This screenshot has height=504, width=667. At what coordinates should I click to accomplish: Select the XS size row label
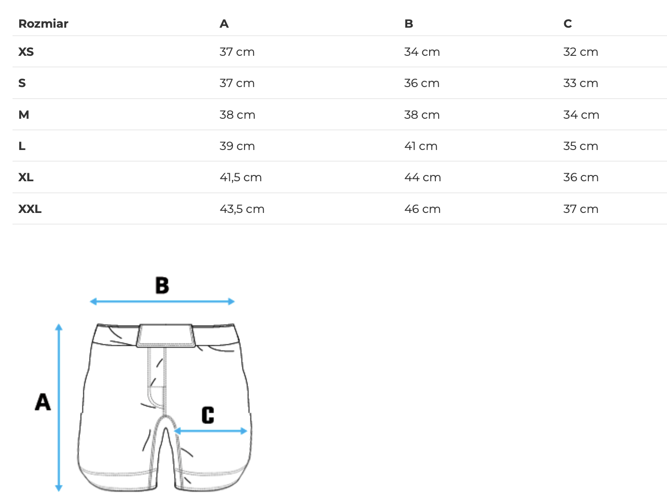26,52
